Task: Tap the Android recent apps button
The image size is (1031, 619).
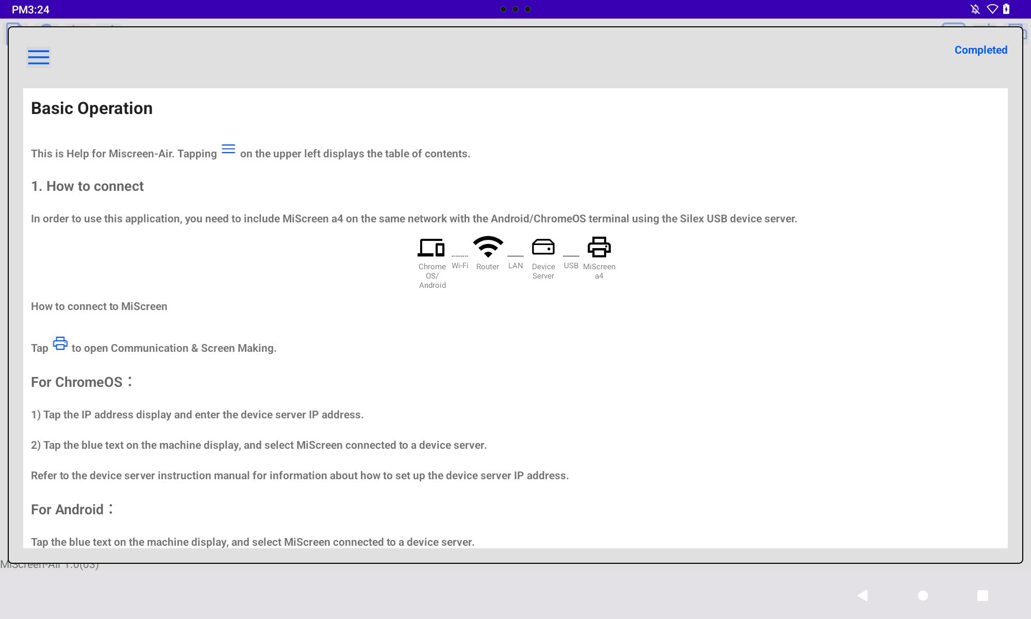Action: 983,595
